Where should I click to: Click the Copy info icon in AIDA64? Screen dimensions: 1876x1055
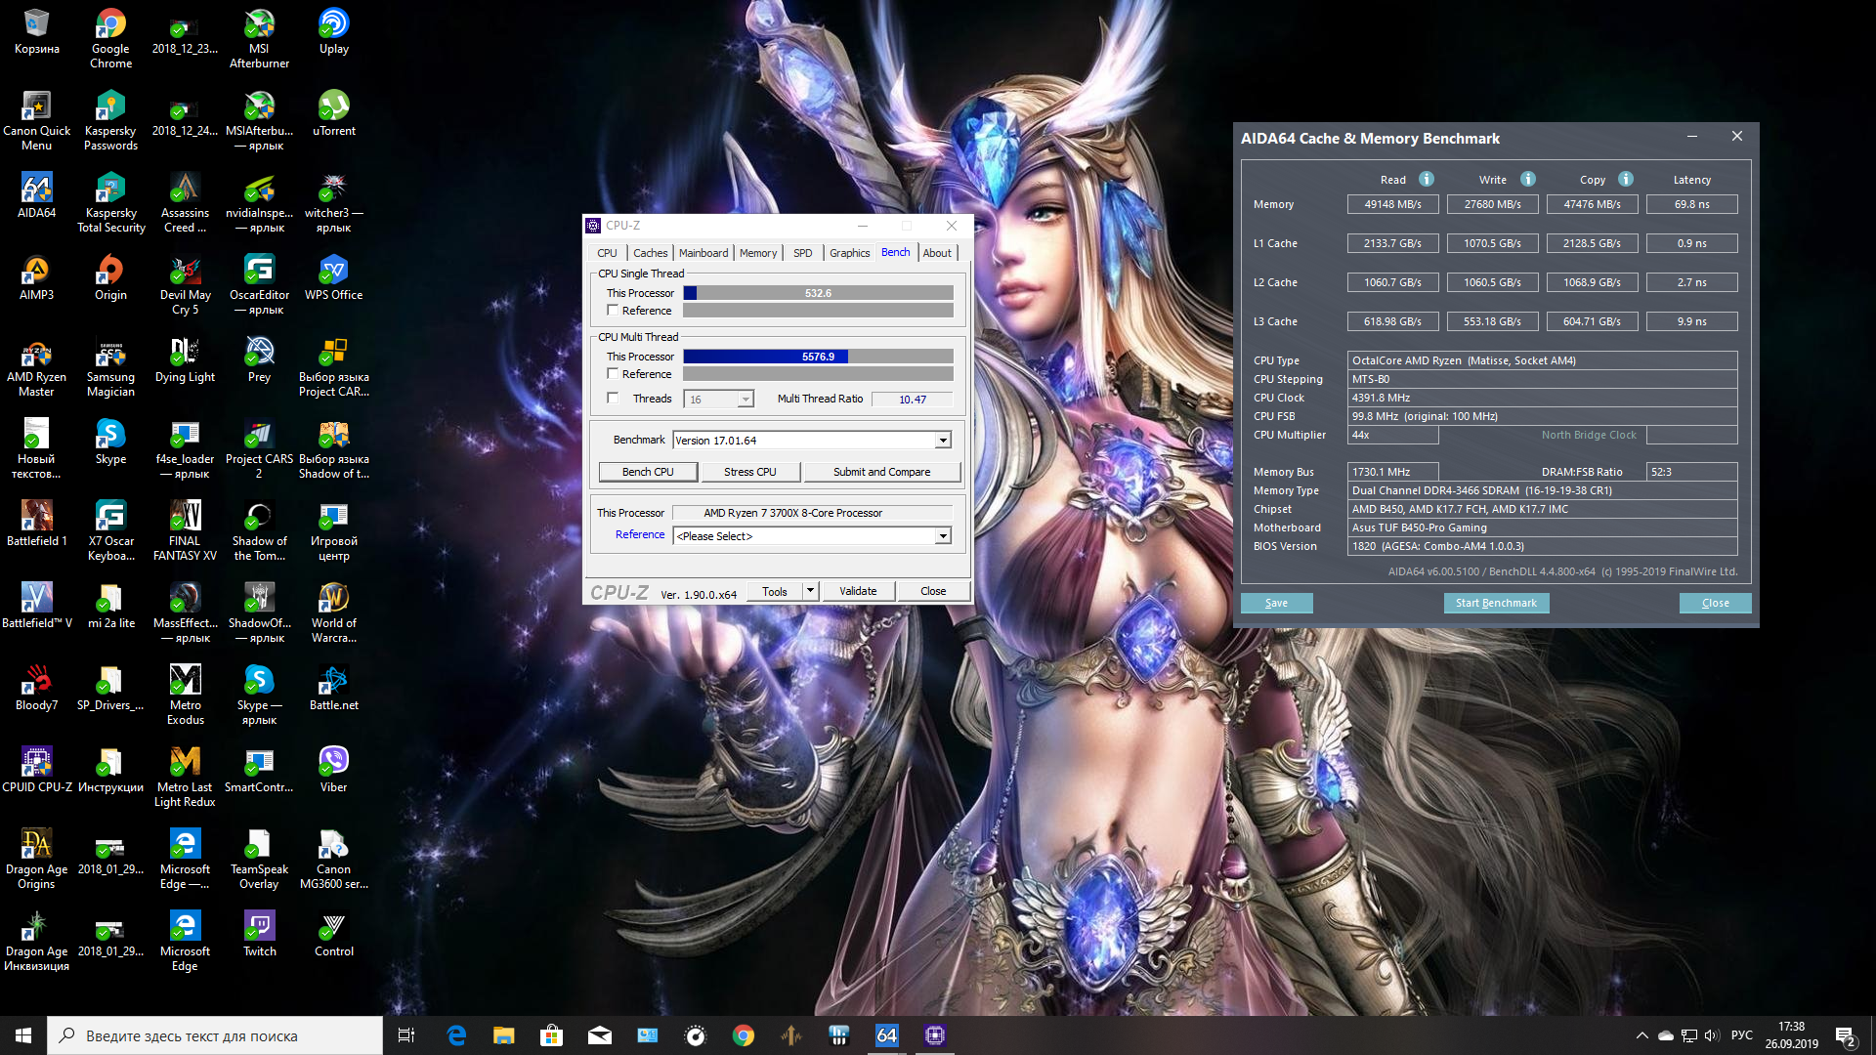(1626, 179)
